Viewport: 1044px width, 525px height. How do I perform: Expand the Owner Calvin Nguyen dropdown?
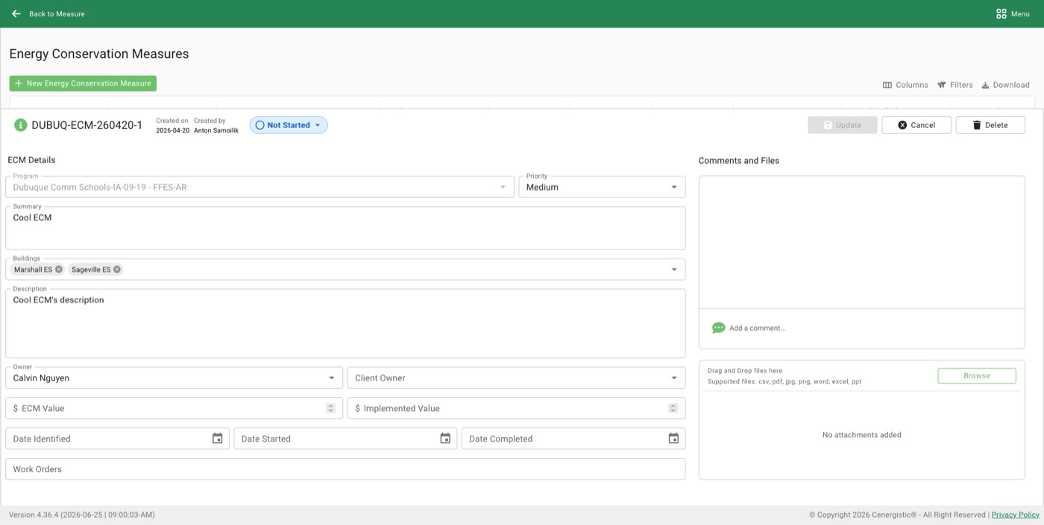tap(174, 378)
